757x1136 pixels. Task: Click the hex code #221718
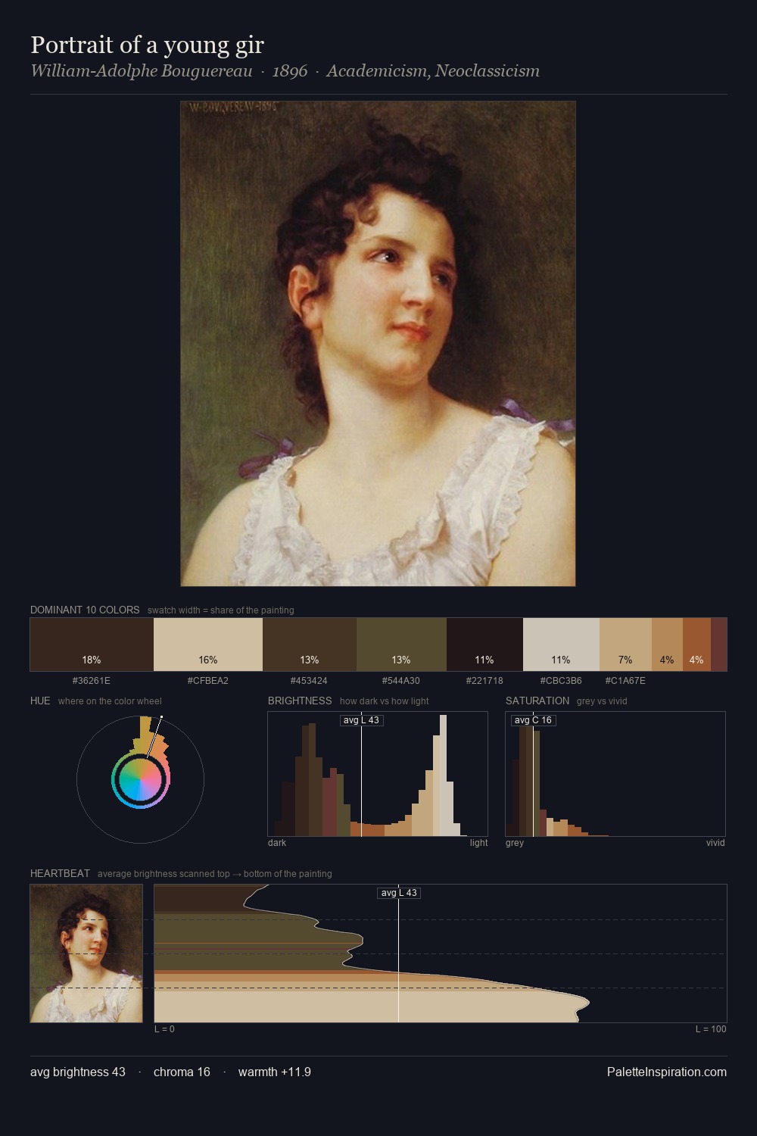484,681
